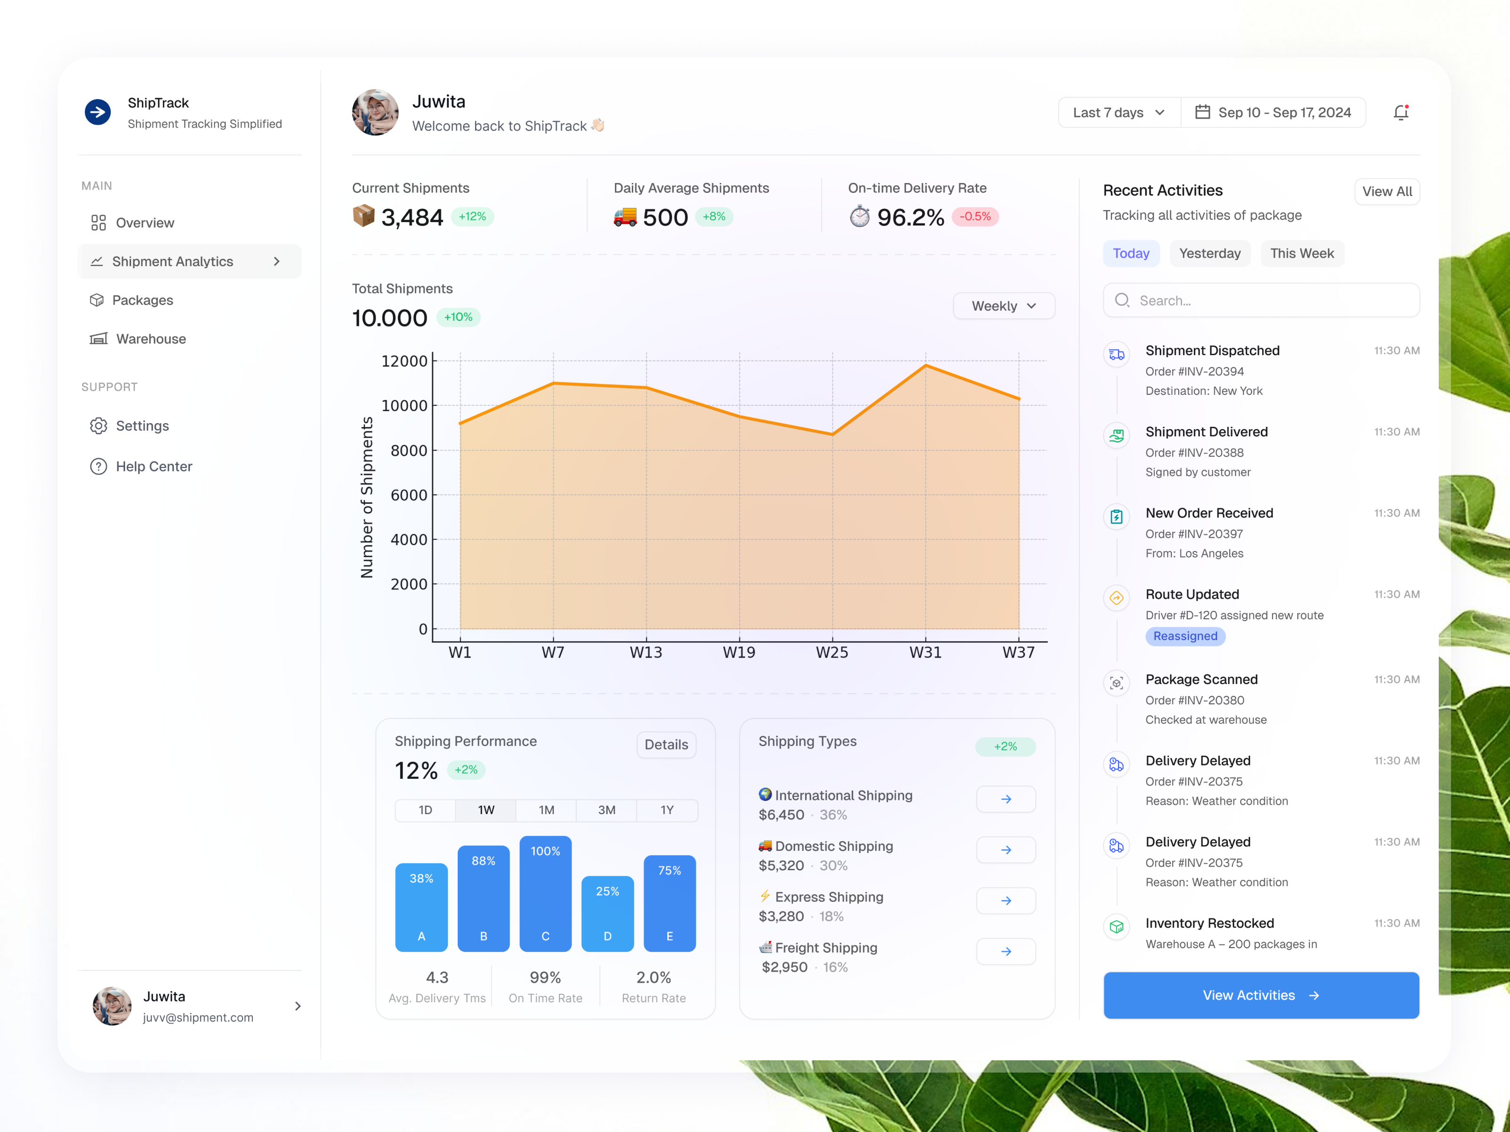The height and width of the screenshot is (1132, 1510).
Task: Click the calendar icon beside Sep 10
Action: [x=1202, y=112]
